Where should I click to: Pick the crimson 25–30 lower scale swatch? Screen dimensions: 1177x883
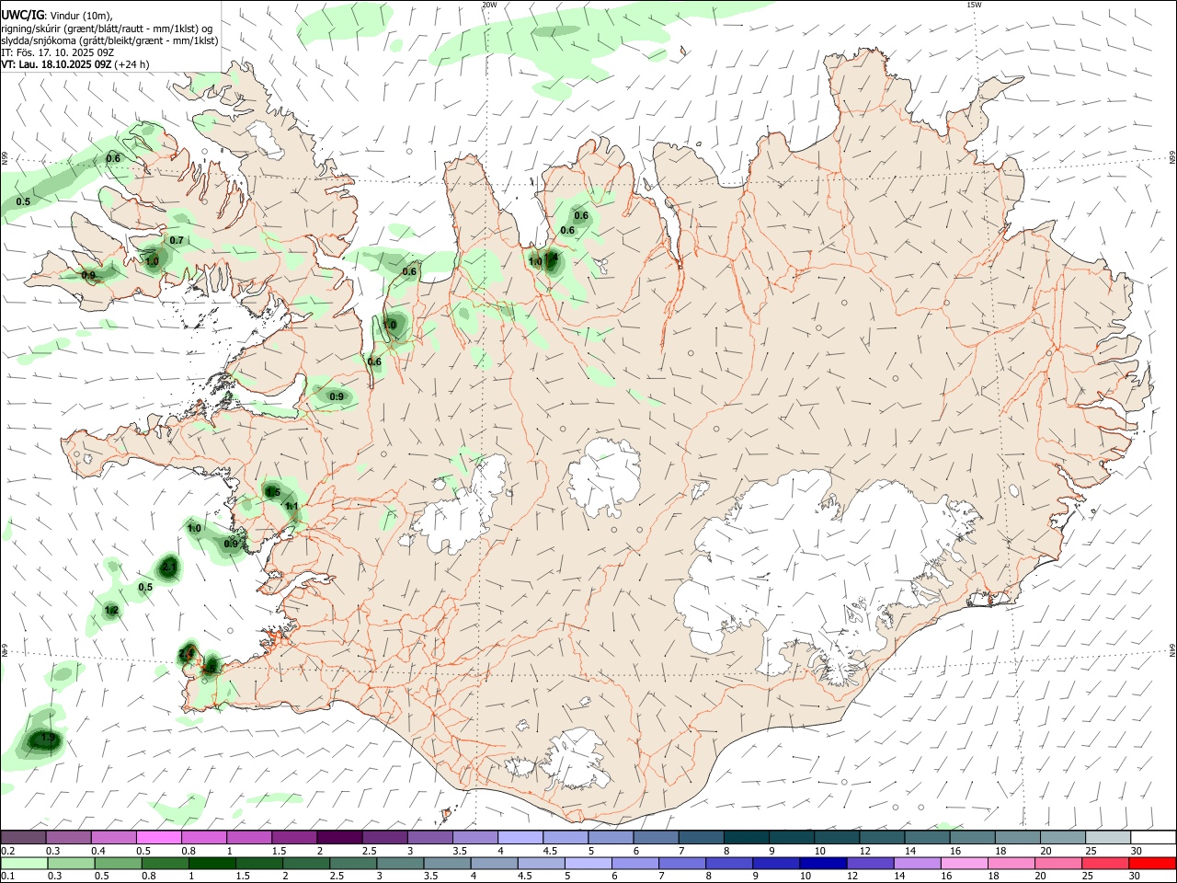[x=1106, y=863]
